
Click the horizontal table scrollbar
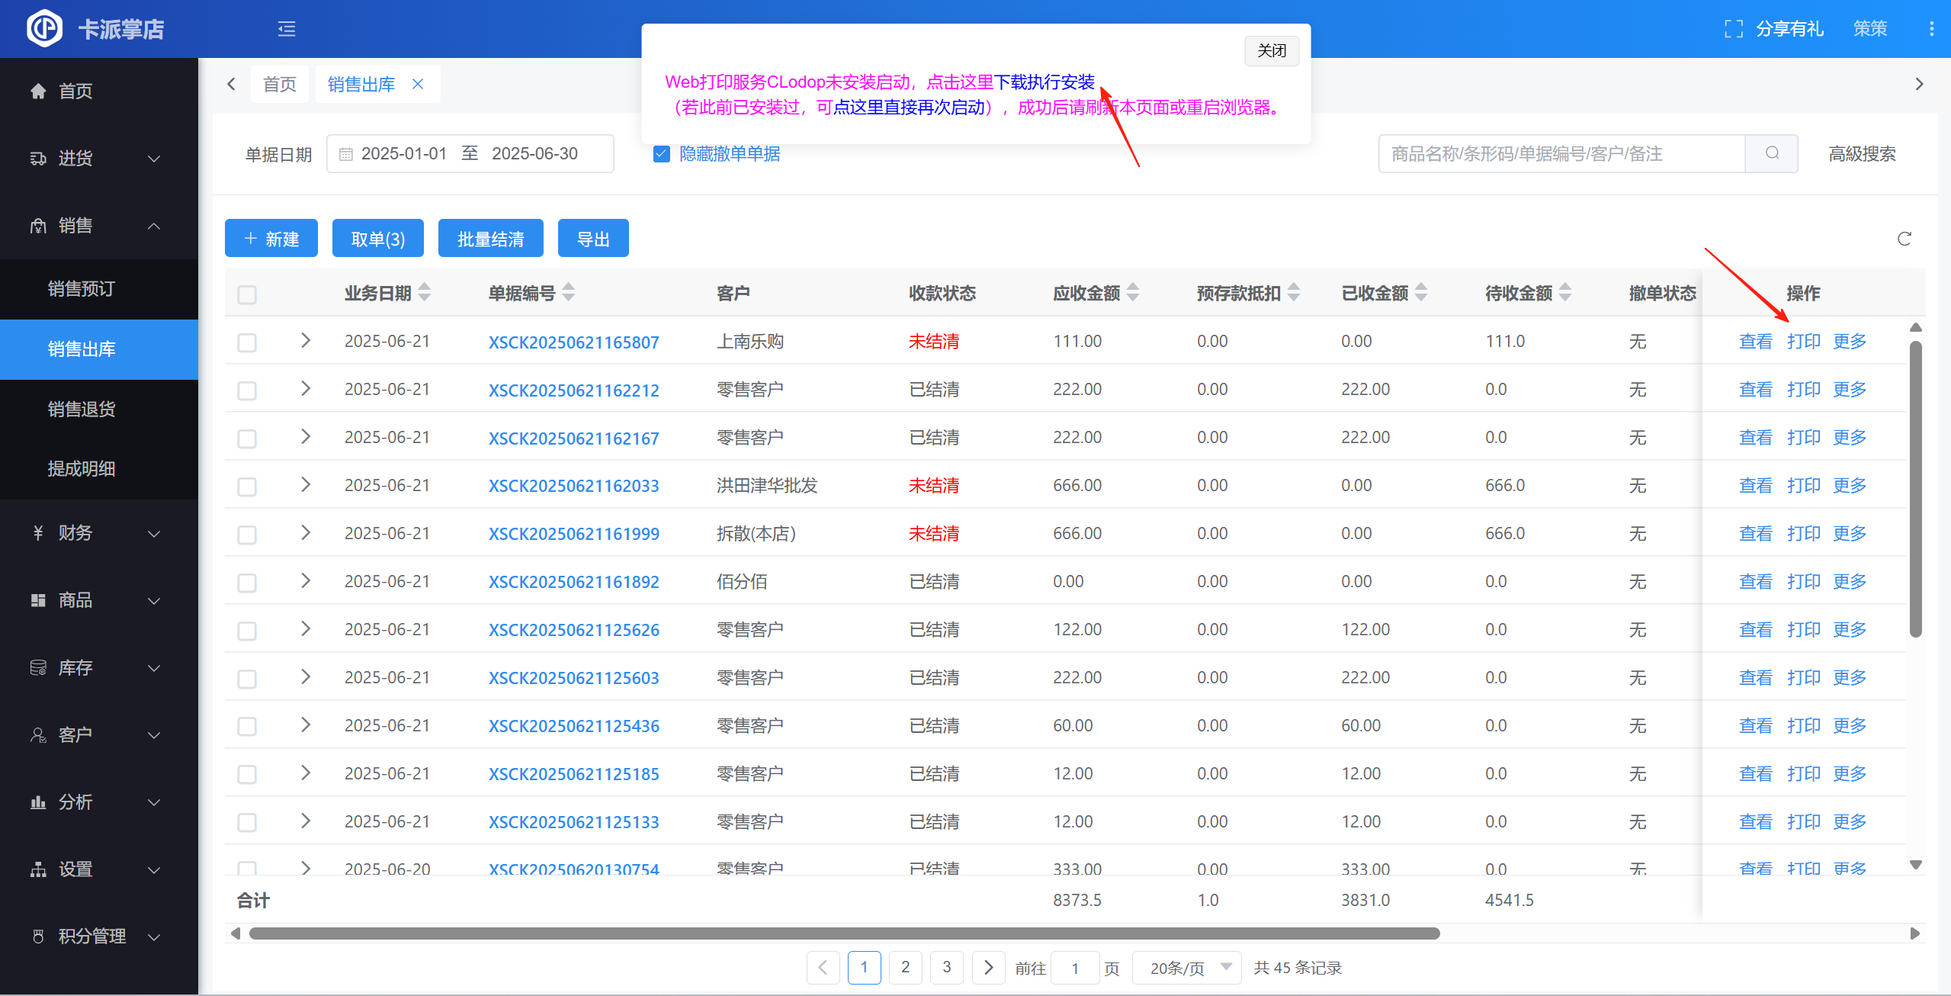[x=844, y=933]
